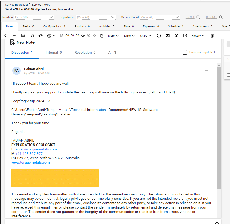The width and height of the screenshot is (230, 224).
Task: Toggle the Customer updated checkbox
Action: pos(185,52)
